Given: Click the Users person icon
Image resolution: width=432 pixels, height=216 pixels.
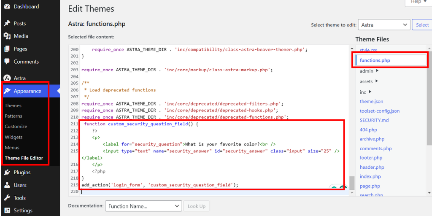Looking at the screenshot, I should point(7,185).
